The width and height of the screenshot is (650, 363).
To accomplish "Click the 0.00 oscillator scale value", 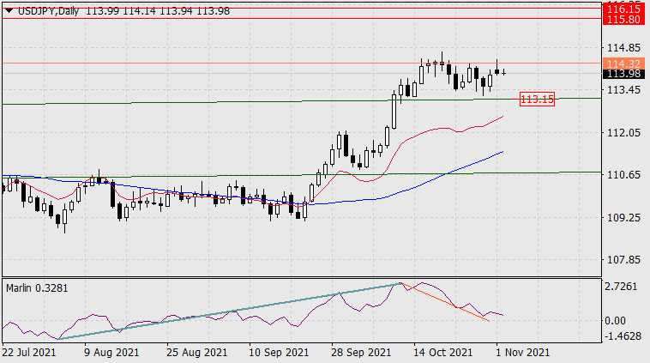I will coord(615,320).
